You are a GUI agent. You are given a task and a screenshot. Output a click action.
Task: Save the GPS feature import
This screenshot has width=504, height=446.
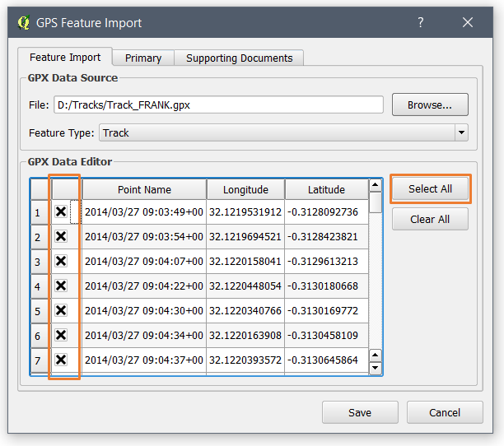[360, 412]
